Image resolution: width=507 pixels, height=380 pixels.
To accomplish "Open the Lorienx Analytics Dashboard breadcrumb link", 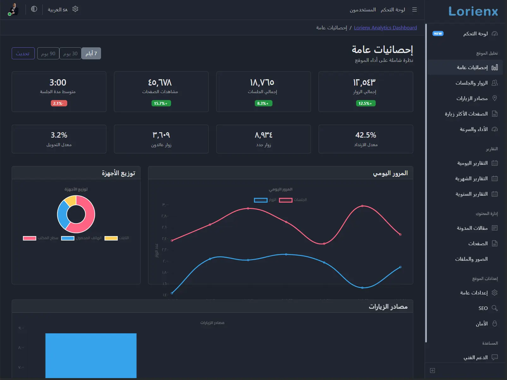I will pyautogui.click(x=385, y=27).
